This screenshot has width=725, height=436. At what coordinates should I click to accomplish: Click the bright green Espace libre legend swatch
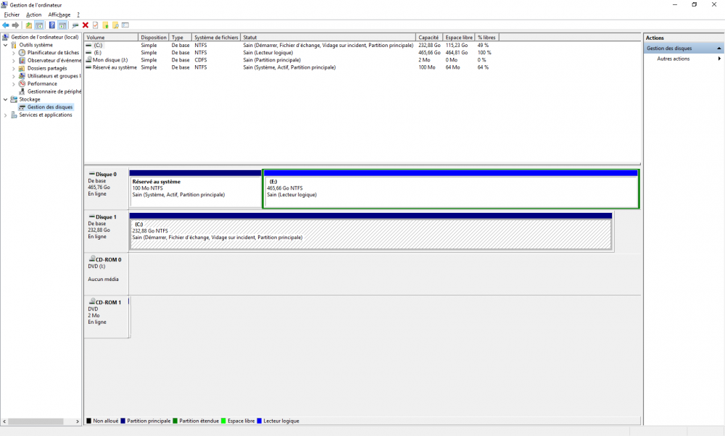pos(223,421)
